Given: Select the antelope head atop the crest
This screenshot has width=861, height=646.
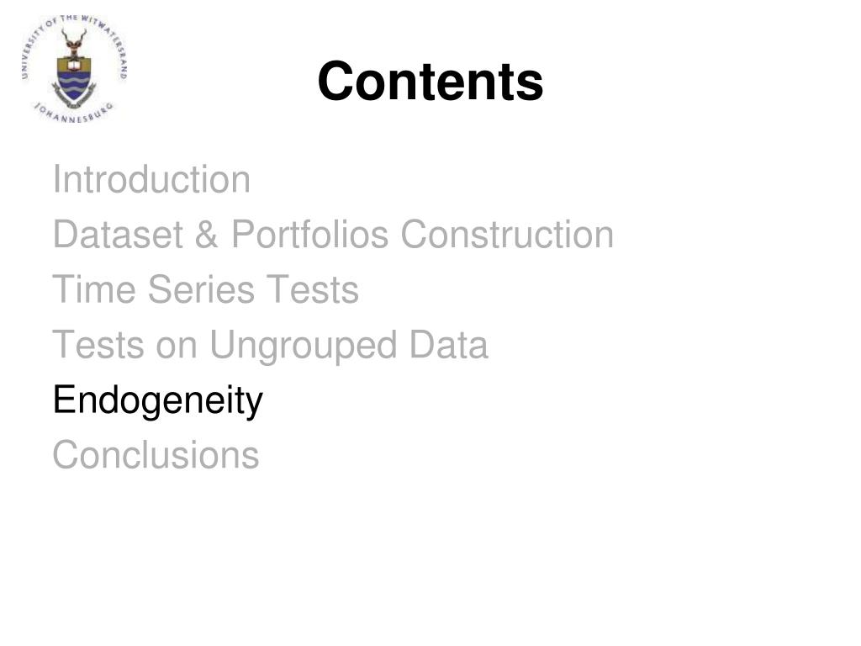Looking at the screenshot, I should [x=74, y=42].
